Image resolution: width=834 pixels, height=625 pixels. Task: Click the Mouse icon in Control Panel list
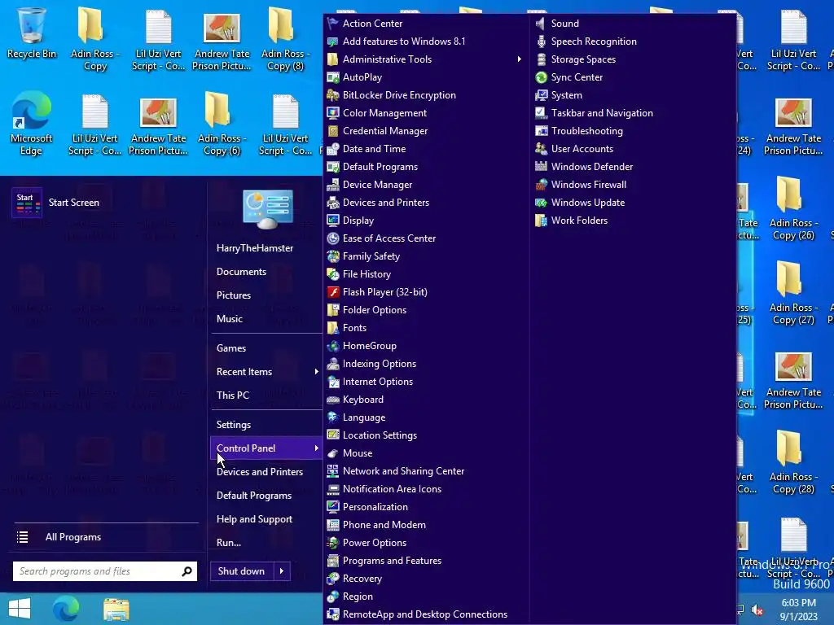332,453
